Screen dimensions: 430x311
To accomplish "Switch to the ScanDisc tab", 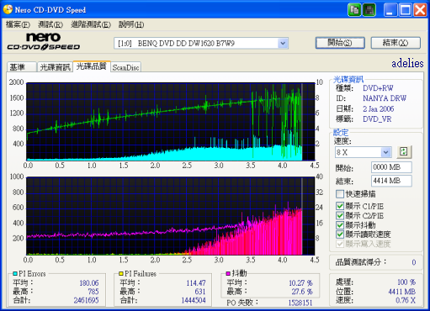I will (x=125, y=67).
